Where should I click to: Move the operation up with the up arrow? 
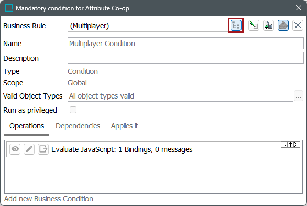290,145
